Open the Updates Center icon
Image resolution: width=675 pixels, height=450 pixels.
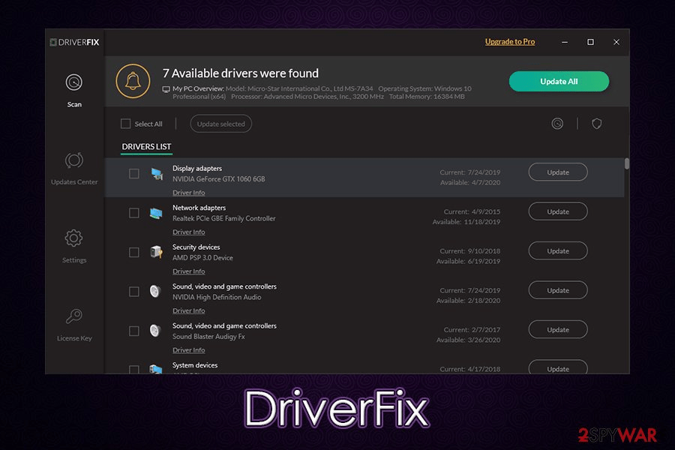[x=74, y=160]
